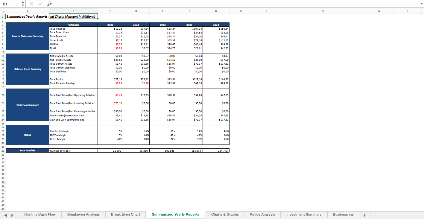
Task: Select column G header
Action: 216,11
